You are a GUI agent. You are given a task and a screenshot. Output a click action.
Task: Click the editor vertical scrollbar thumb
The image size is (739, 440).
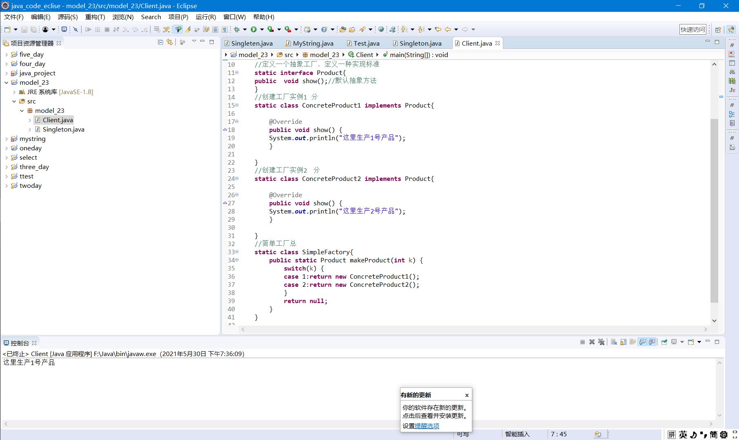pyautogui.click(x=714, y=211)
